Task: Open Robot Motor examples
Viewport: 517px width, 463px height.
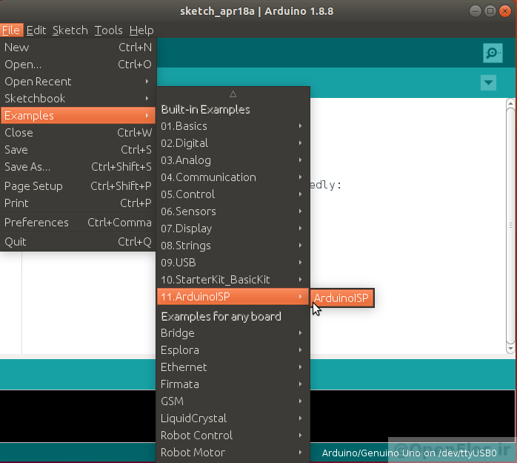Action: (x=233, y=453)
